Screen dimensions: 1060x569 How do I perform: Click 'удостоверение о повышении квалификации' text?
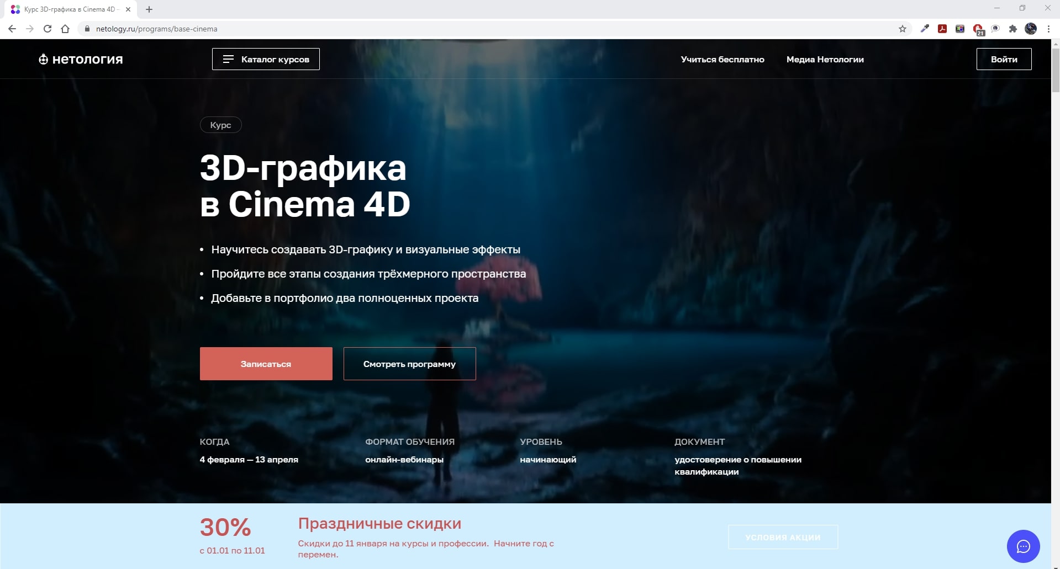pyautogui.click(x=737, y=465)
